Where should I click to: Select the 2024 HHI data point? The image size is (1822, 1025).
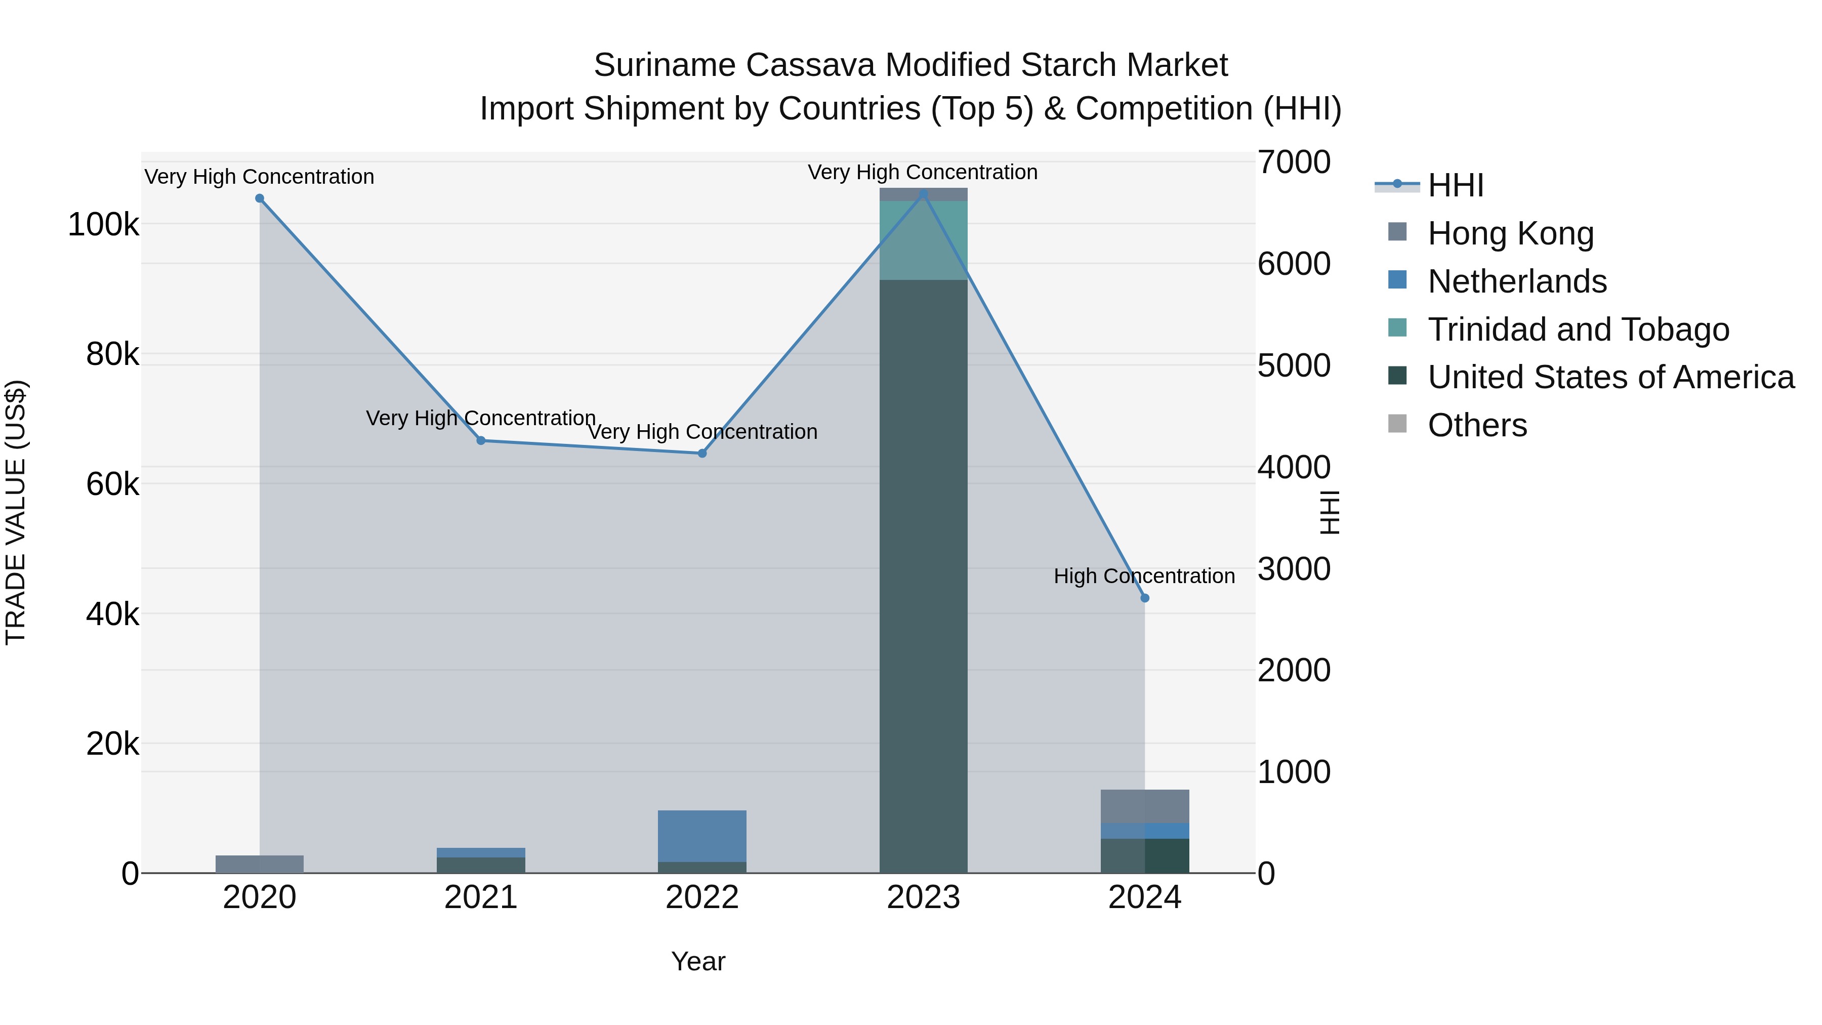click(1145, 598)
